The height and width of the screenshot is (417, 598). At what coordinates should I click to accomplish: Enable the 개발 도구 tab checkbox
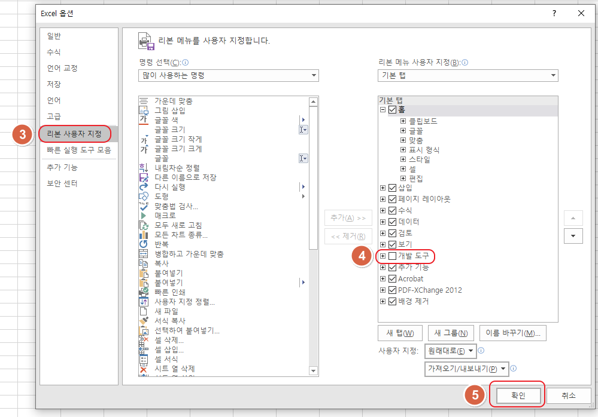click(x=392, y=256)
